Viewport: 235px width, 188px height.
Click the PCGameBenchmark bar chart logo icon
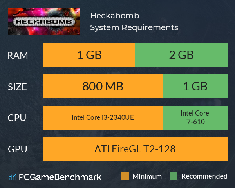tap(13, 177)
